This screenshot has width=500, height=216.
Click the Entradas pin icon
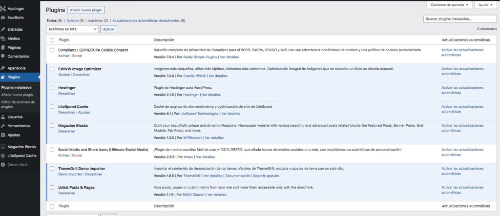pyautogui.click(x=3, y=29)
